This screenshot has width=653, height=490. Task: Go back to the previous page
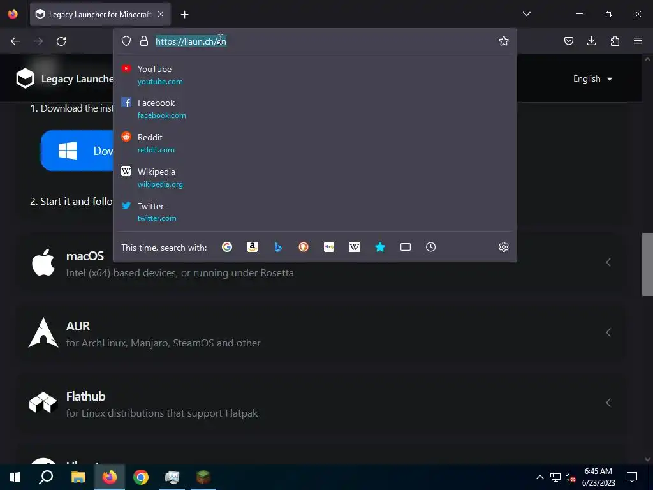(x=15, y=41)
